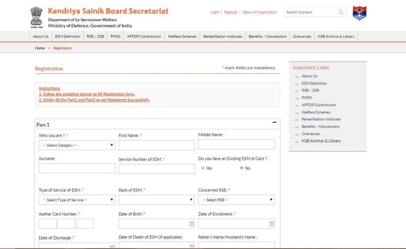Screen dimensions: 406x249
Task: Click the middle Aadhar Card Number box
Action: click(x=66, y=224)
